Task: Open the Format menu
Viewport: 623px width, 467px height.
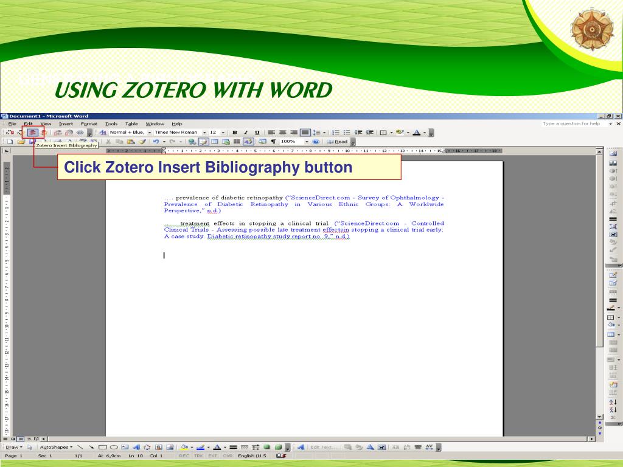Action: click(x=89, y=124)
